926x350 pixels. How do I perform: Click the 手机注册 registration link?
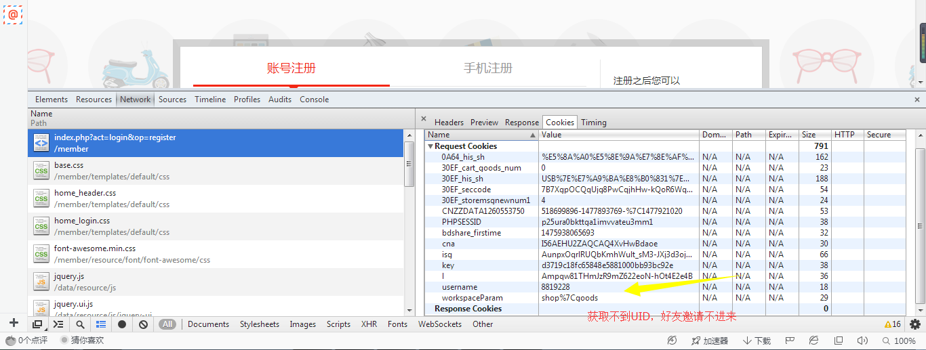tap(488, 68)
